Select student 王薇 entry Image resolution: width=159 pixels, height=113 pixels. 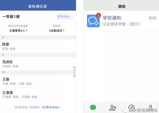click(x=38, y=81)
